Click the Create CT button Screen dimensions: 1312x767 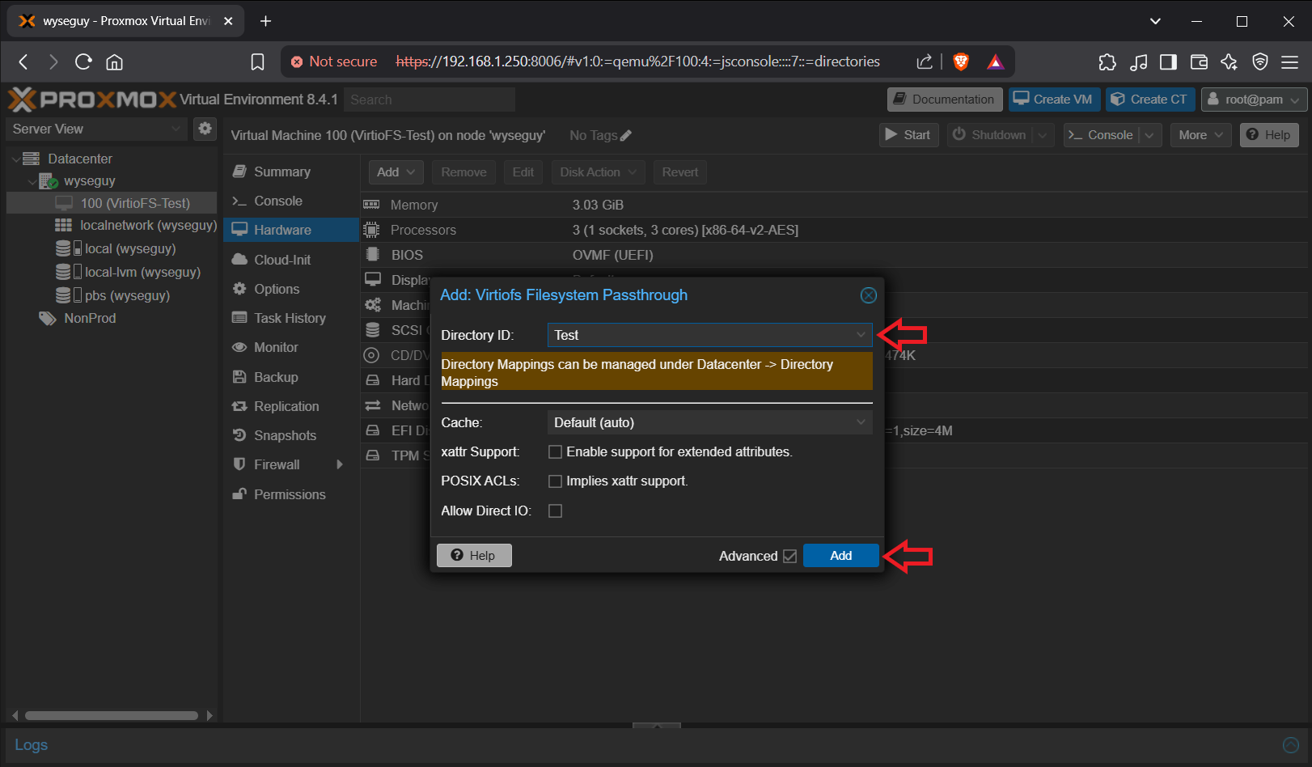click(x=1150, y=100)
